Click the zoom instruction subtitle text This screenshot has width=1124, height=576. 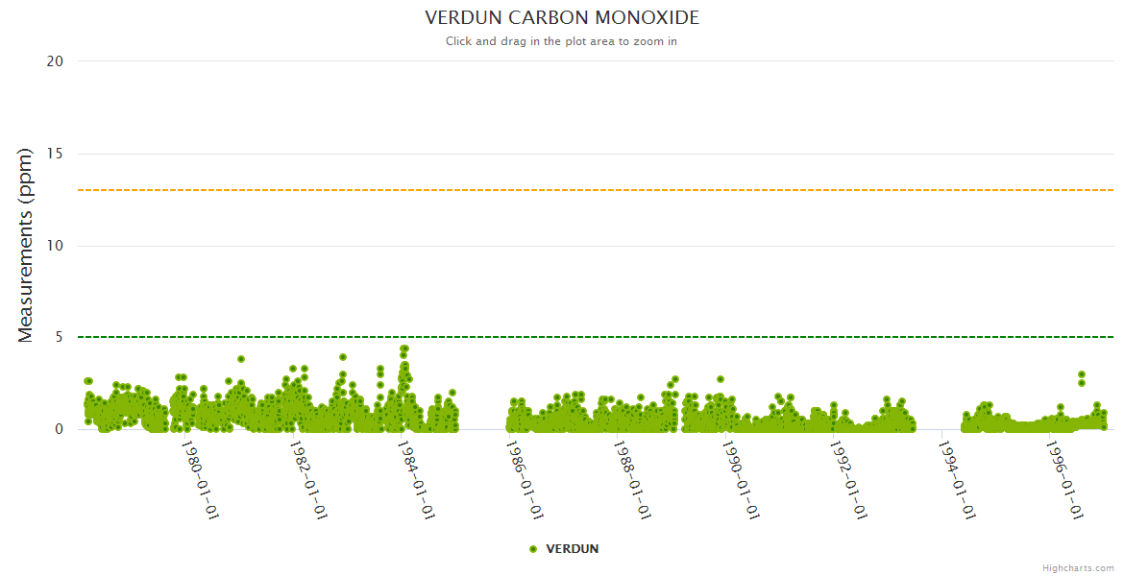point(561,41)
